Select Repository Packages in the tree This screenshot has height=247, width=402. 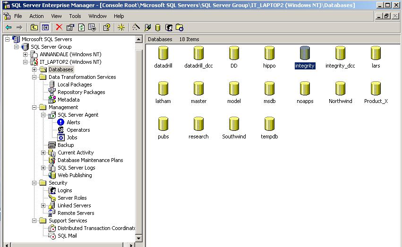pos(81,92)
